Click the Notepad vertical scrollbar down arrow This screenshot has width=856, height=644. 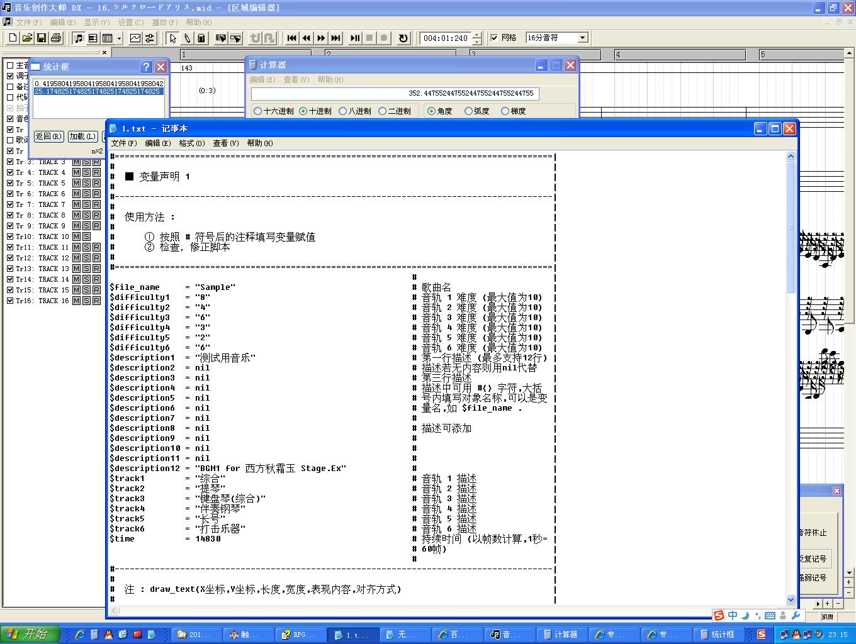[x=791, y=599]
